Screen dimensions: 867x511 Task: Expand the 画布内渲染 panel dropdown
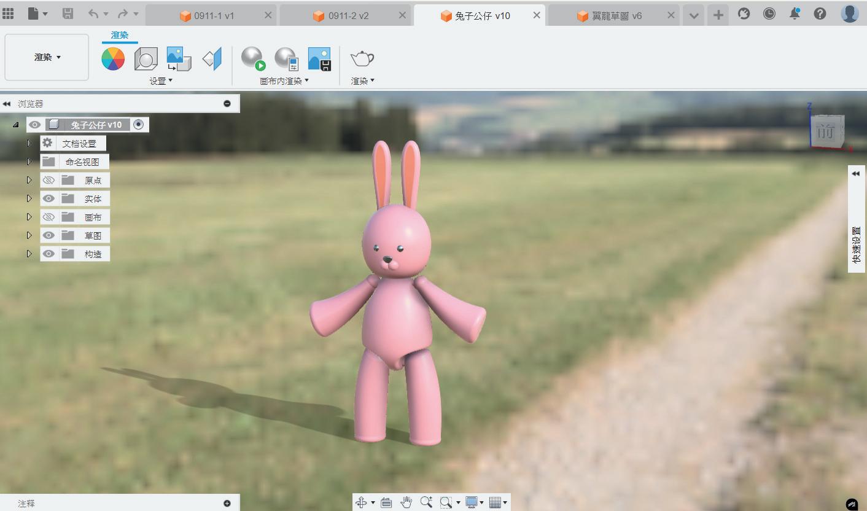284,80
